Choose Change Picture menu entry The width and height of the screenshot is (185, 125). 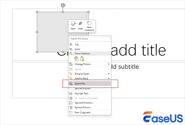(x=90, y=64)
